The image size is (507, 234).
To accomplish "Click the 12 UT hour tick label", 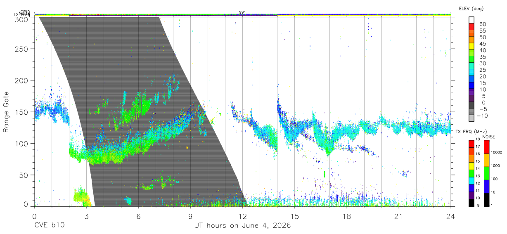I will (242, 217).
